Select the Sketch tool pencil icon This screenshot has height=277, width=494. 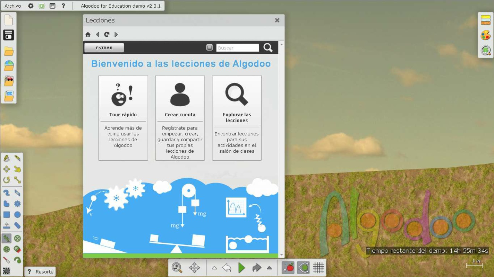[7, 158]
